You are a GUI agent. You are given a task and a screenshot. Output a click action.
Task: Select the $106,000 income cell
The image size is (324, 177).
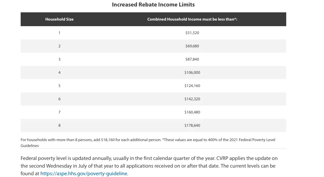click(x=192, y=72)
